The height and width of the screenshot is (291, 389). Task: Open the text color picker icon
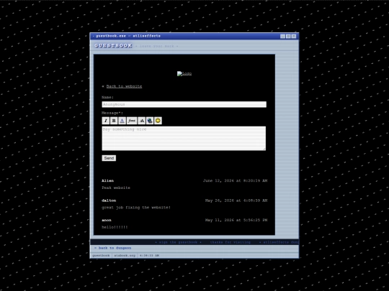tap(122, 121)
